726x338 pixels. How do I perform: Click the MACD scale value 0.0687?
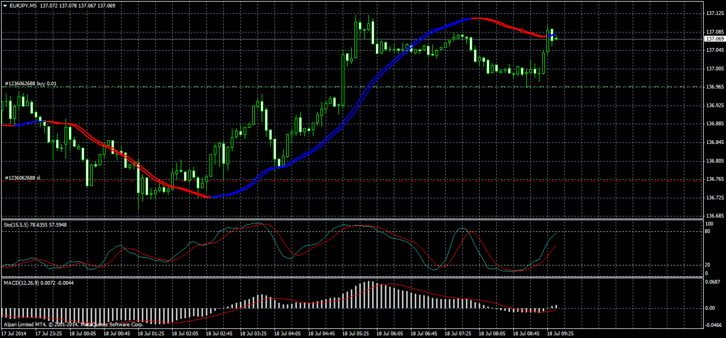pos(713,282)
